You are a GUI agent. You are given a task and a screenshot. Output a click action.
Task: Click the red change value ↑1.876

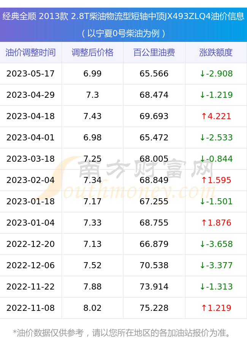[216, 223]
